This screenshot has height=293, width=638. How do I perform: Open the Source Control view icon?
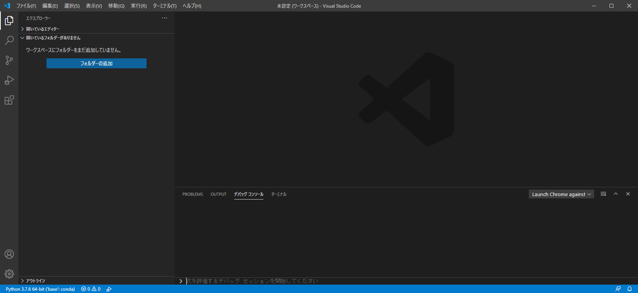tap(9, 60)
